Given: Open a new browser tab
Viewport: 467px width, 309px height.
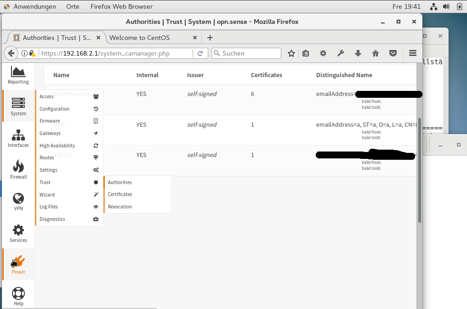Looking at the screenshot, I should 210,38.
